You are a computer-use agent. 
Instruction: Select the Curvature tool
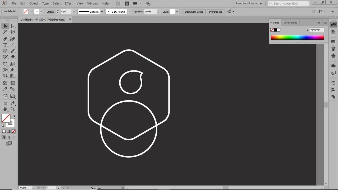coord(13,39)
